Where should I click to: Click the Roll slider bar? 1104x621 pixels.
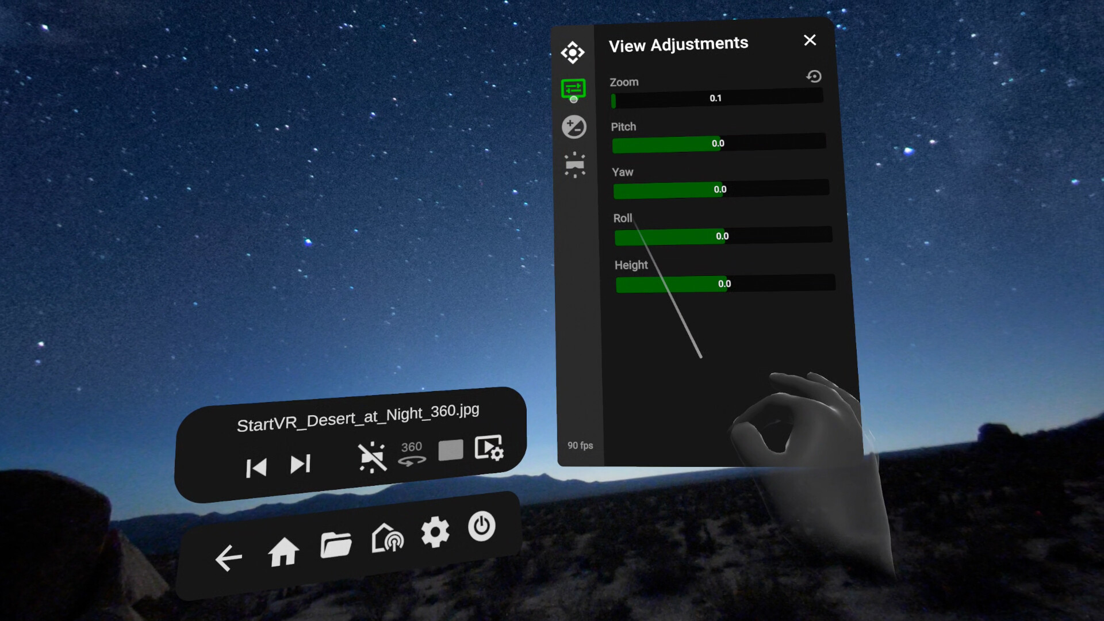coord(723,236)
